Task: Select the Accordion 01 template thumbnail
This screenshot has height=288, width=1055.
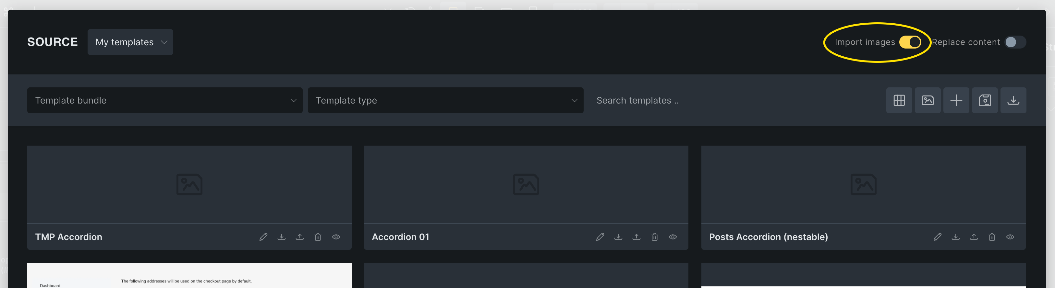Action: (x=526, y=184)
